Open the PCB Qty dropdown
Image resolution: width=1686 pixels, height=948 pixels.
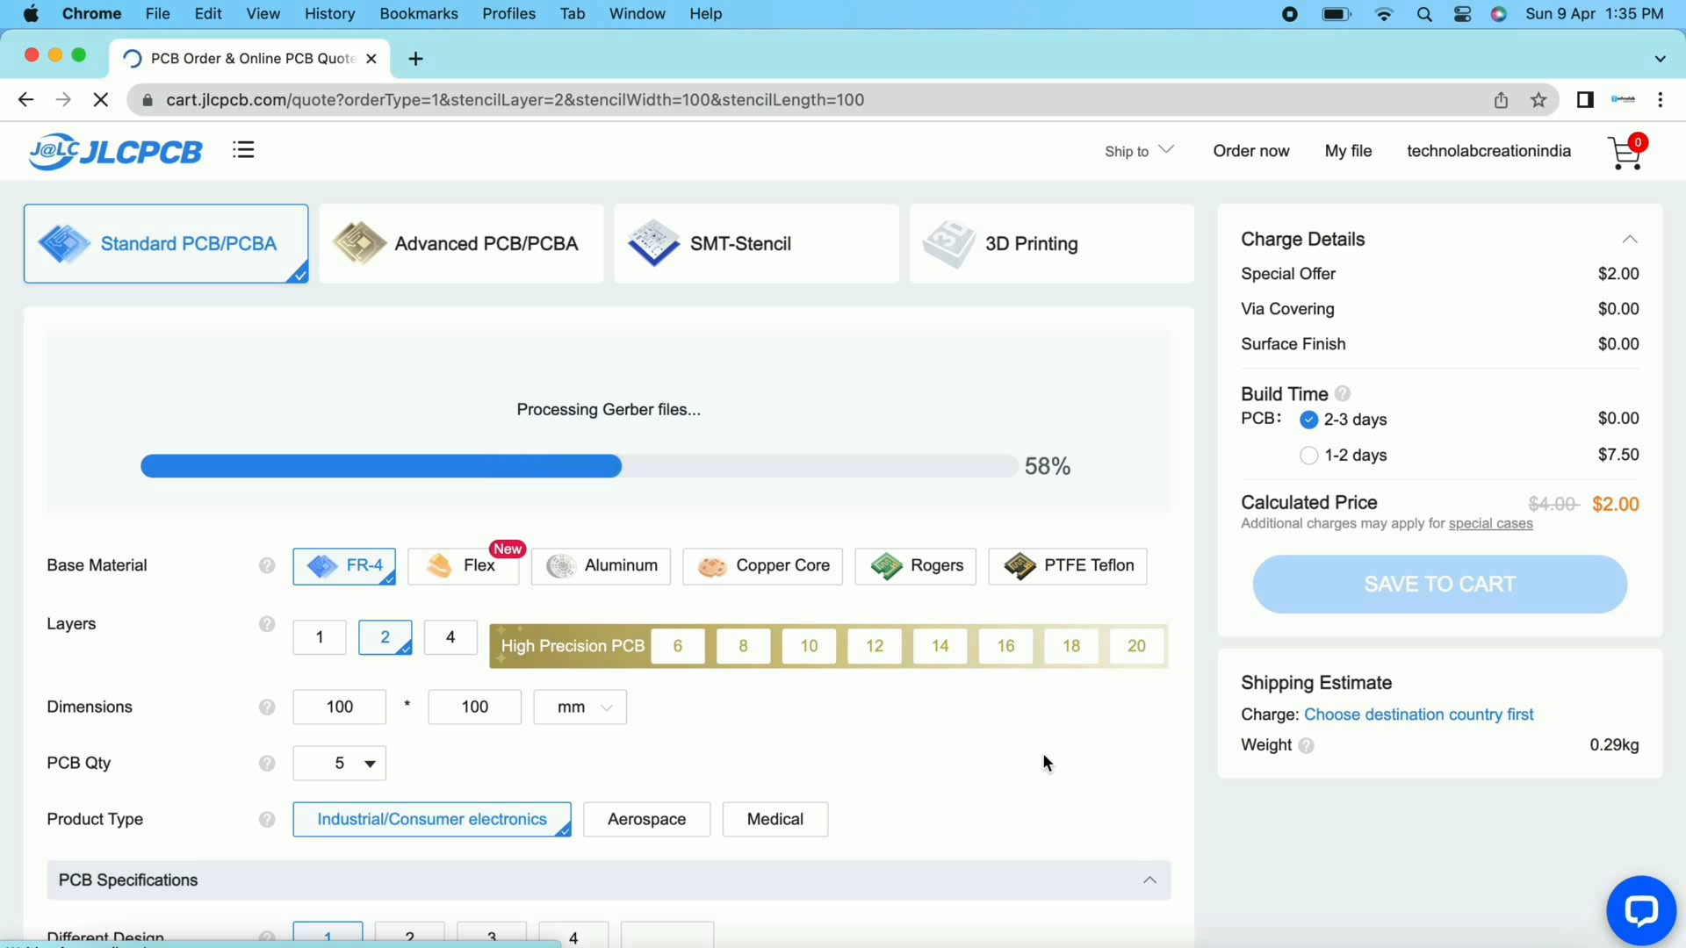[x=339, y=764]
